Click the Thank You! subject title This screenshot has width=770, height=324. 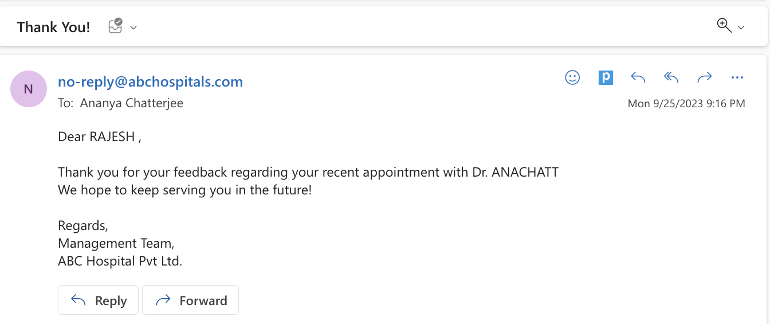click(x=54, y=27)
